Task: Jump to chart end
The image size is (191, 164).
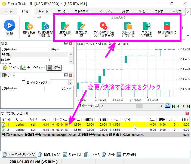Action: pyautogui.click(x=188, y=106)
